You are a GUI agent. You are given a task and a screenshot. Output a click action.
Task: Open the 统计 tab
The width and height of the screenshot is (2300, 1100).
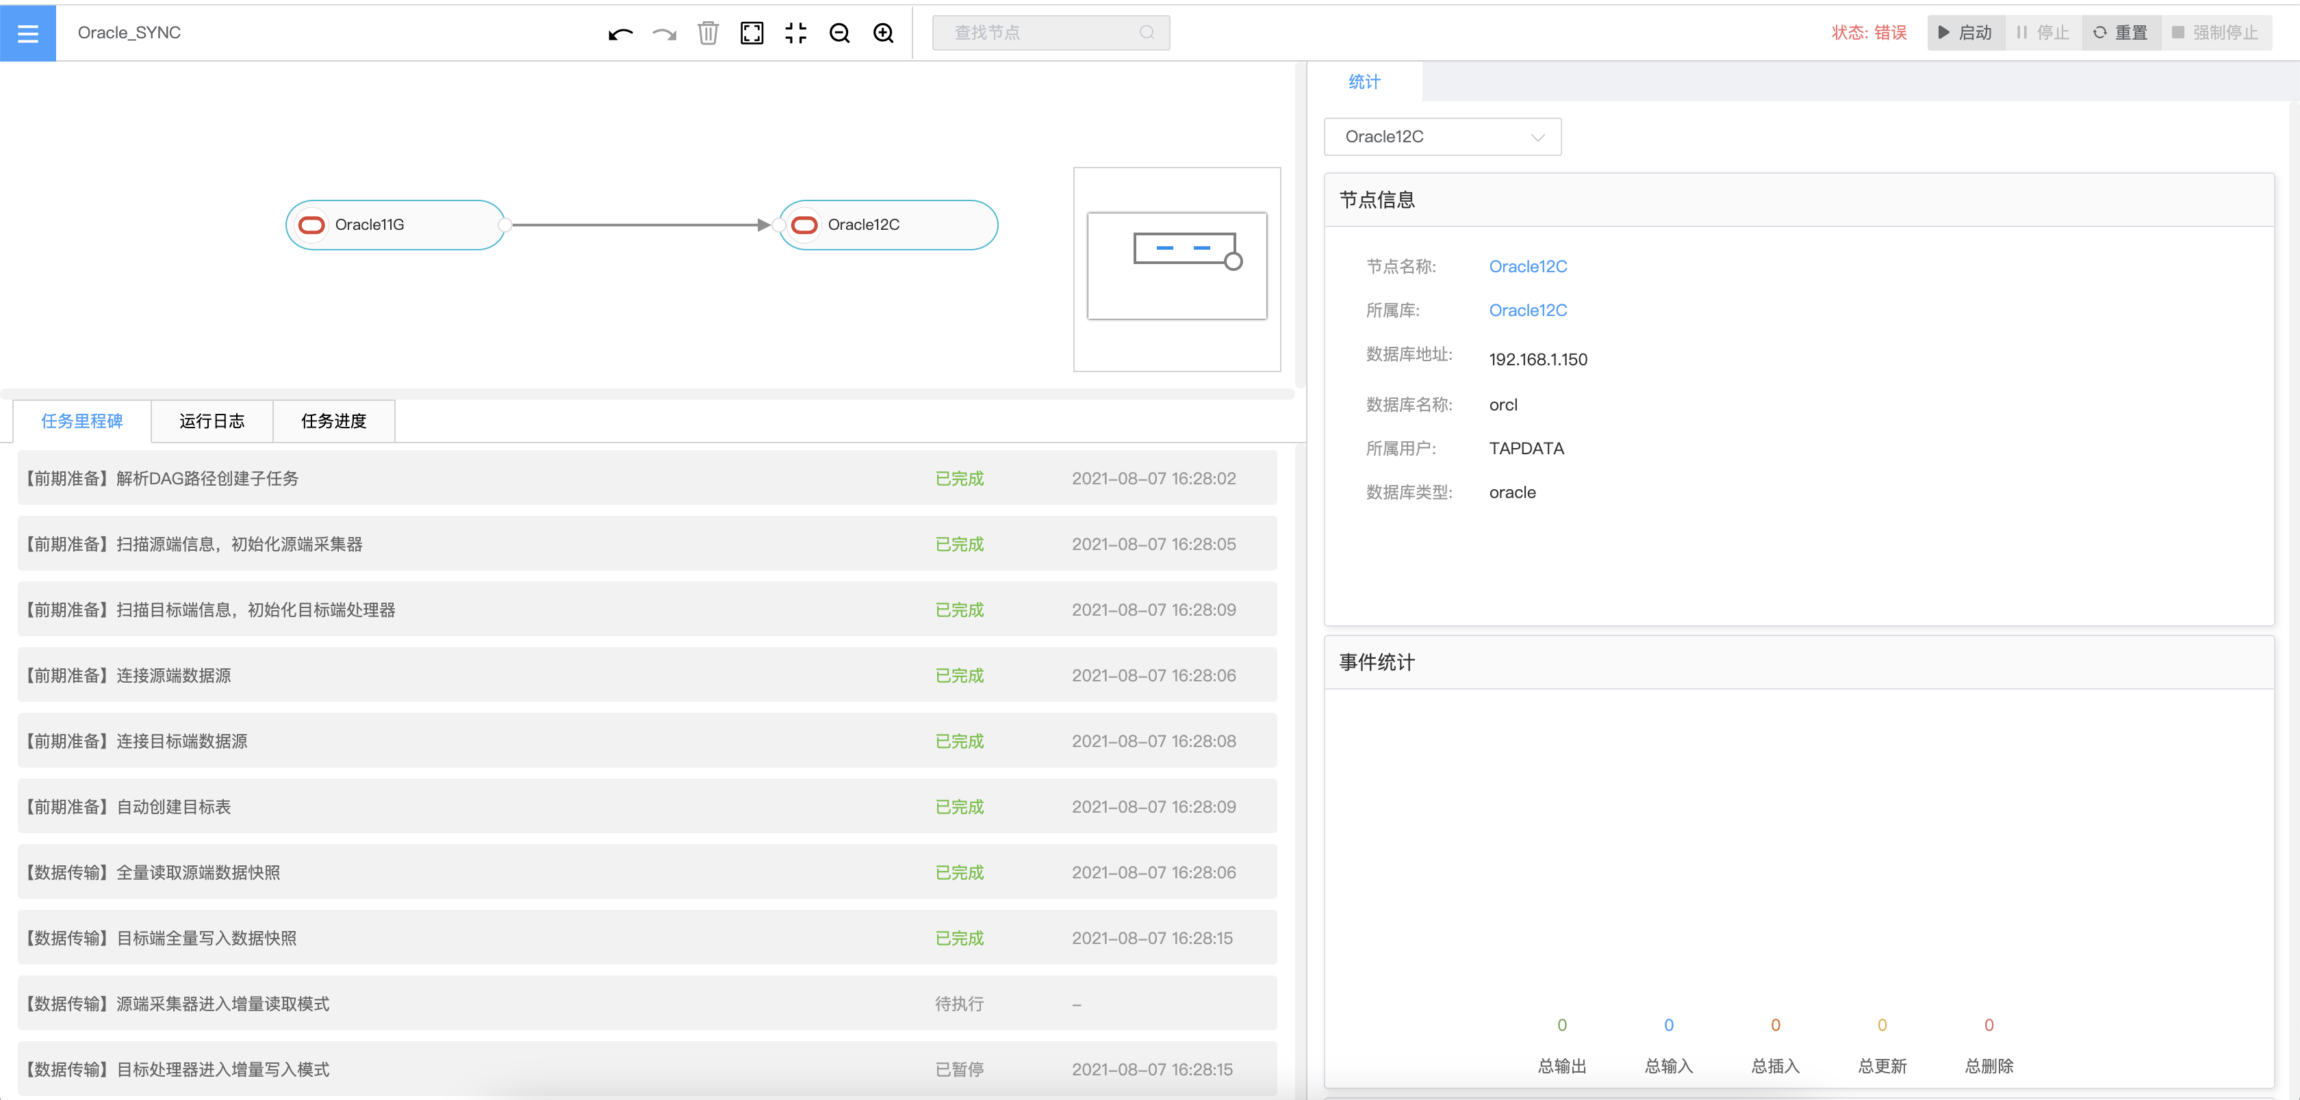pos(1364,82)
